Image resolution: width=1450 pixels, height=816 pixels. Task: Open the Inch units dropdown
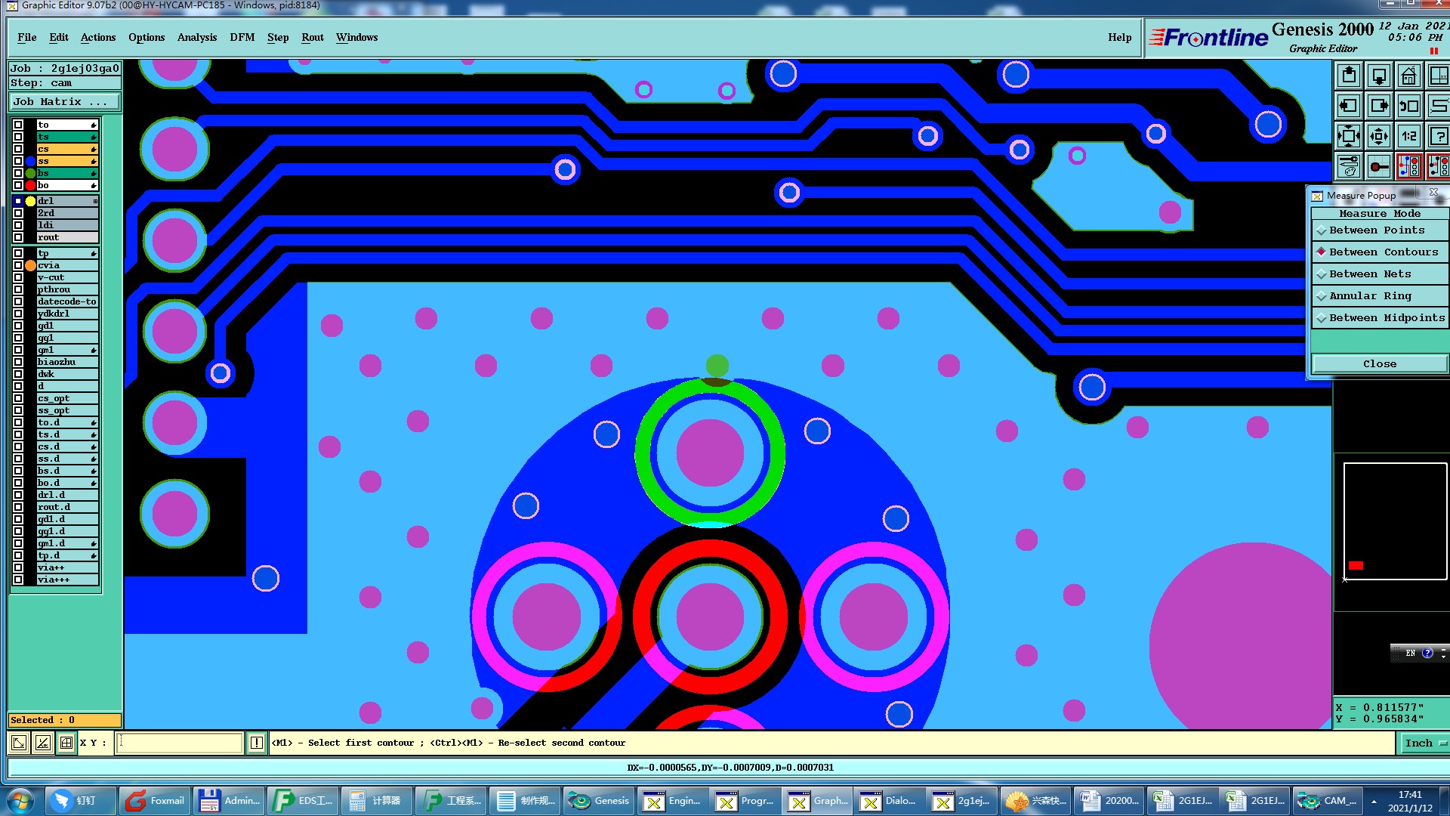tap(1424, 743)
